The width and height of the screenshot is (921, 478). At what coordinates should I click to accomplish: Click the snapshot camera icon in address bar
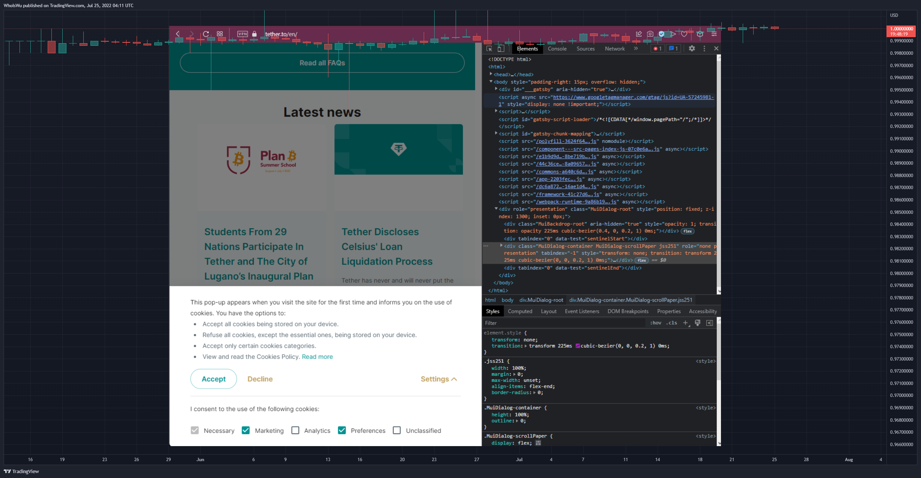(x=650, y=34)
